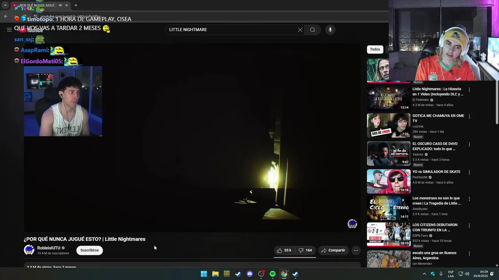Open the YouTube hamburger guide menu
The width and height of the screenshot is (499, 280).
tap(9, 30)
